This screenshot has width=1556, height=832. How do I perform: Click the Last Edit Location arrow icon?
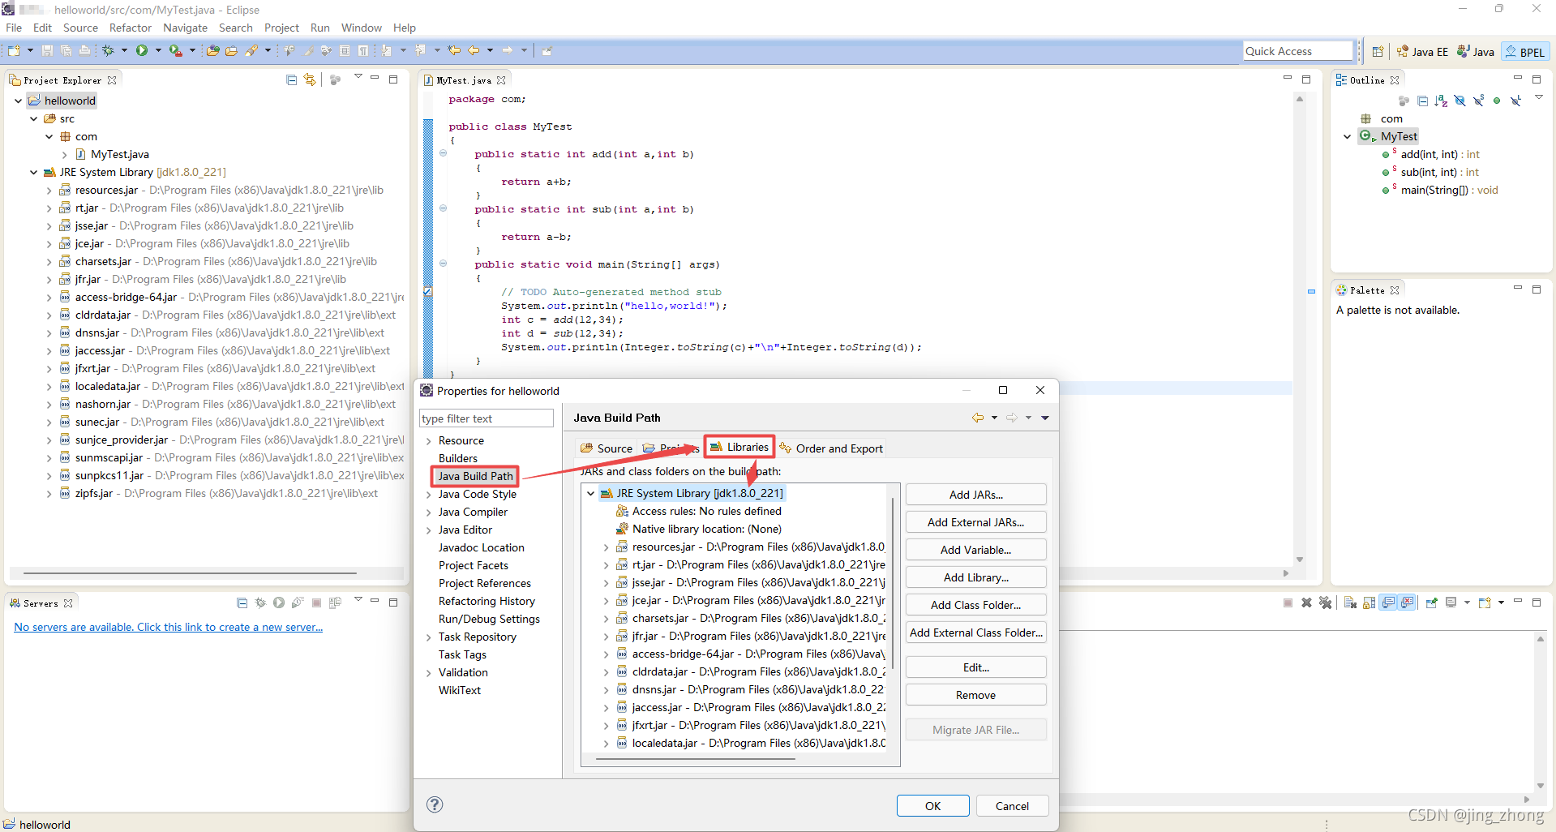[x=454, y=50]
